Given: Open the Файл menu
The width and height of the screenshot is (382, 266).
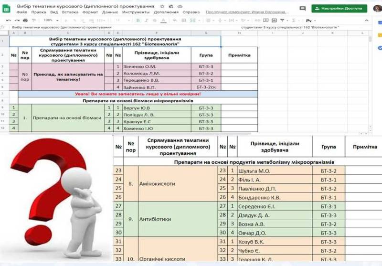Looking at the screenshot, I should (x=22, y=12).
